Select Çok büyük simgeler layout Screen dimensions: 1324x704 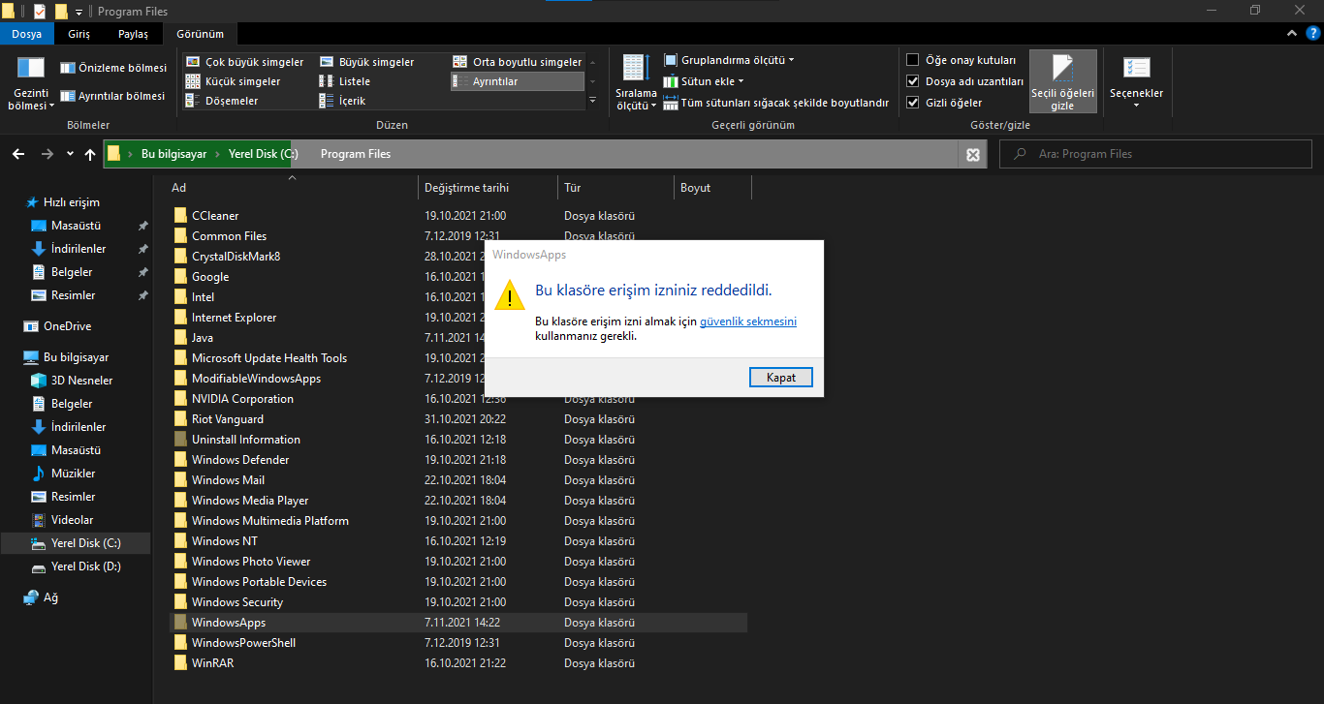pos(244,62)
